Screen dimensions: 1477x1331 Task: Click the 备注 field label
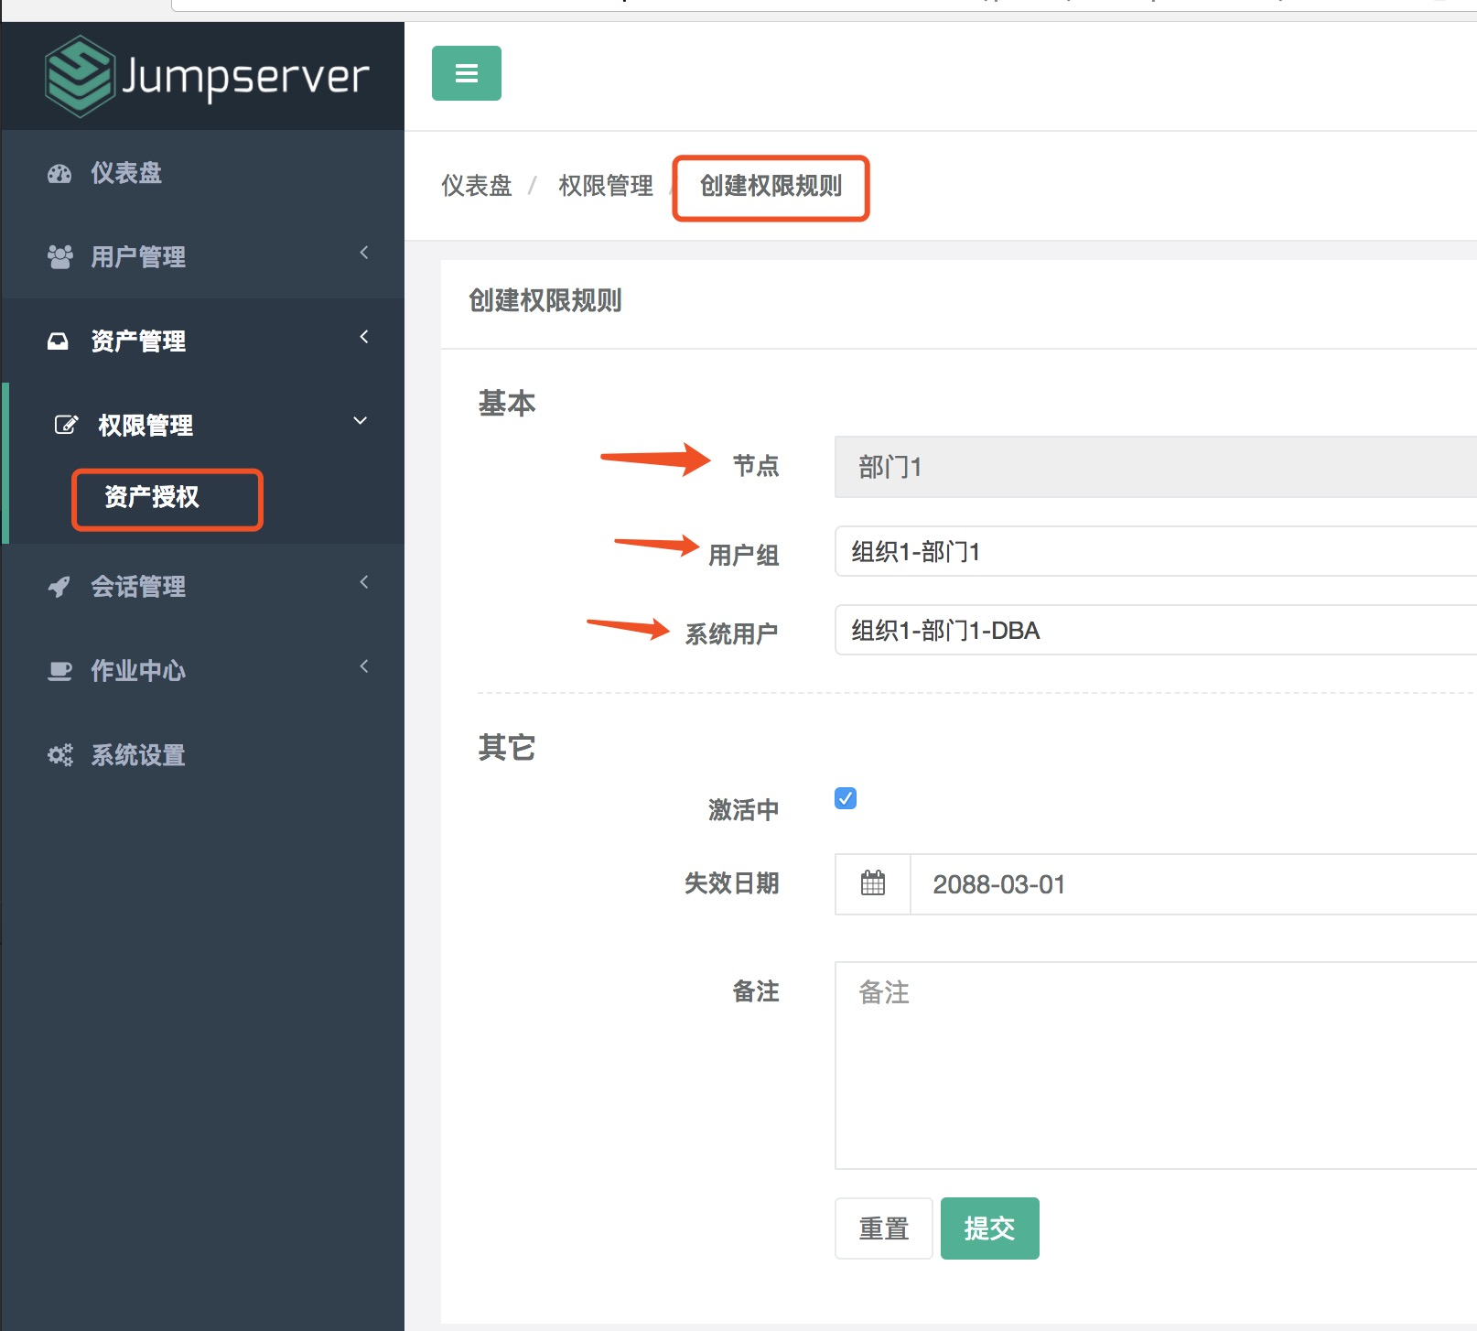tap(756, 991)
